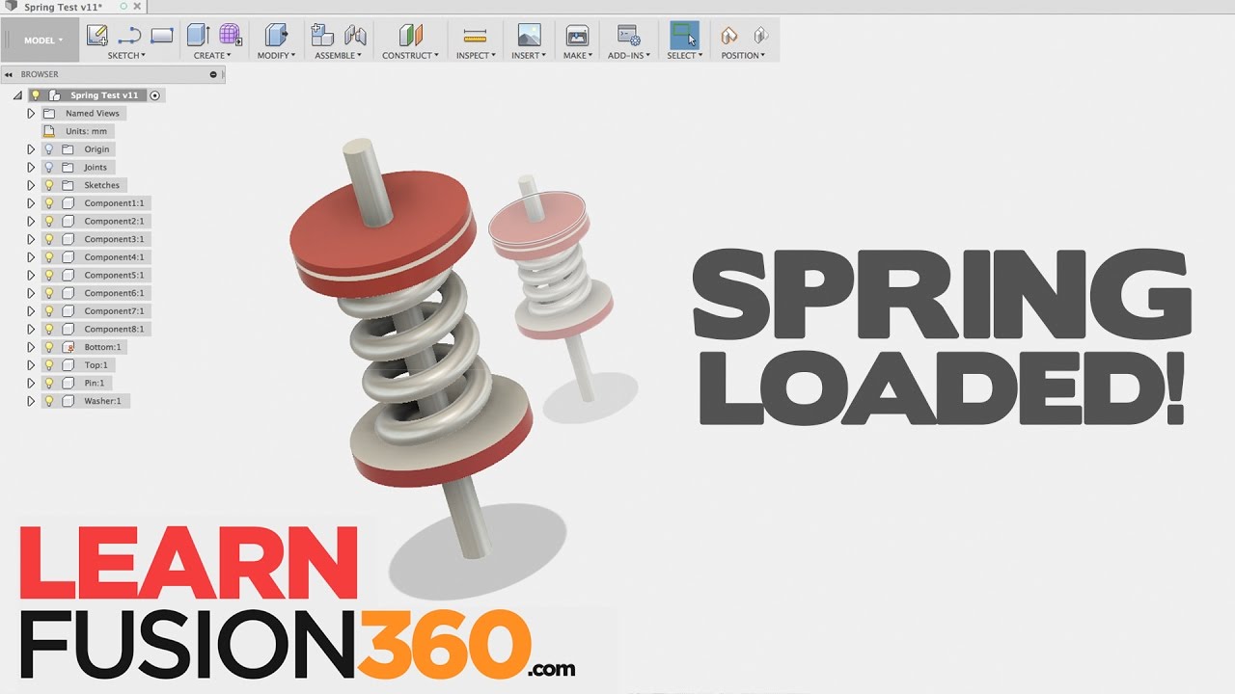Activate the Measure inspect icon

475,37
